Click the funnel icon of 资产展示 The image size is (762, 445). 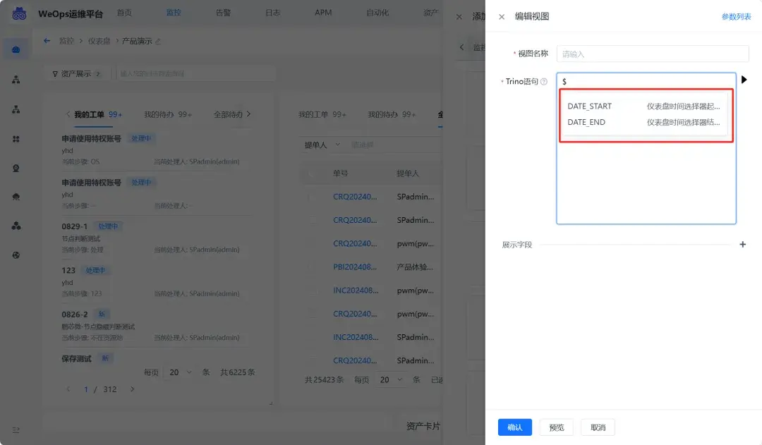(x=55, y=74)
